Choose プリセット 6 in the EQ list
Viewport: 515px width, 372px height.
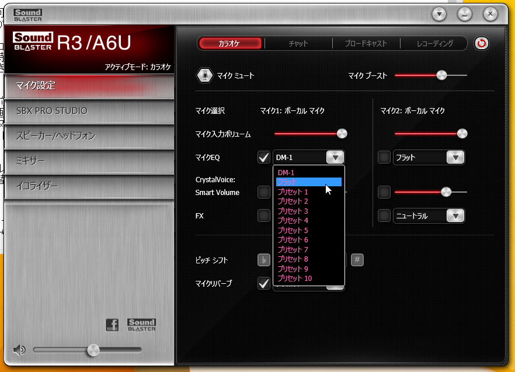coord(309,240)
